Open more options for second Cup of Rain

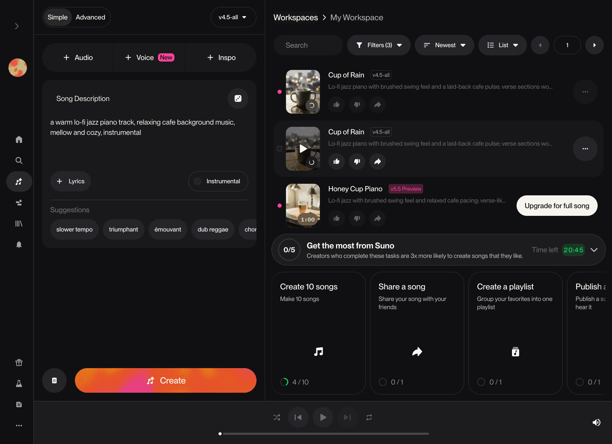(x=585, y=149)
